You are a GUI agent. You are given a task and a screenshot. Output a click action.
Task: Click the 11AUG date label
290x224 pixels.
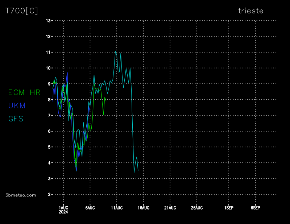coord(117,208)
